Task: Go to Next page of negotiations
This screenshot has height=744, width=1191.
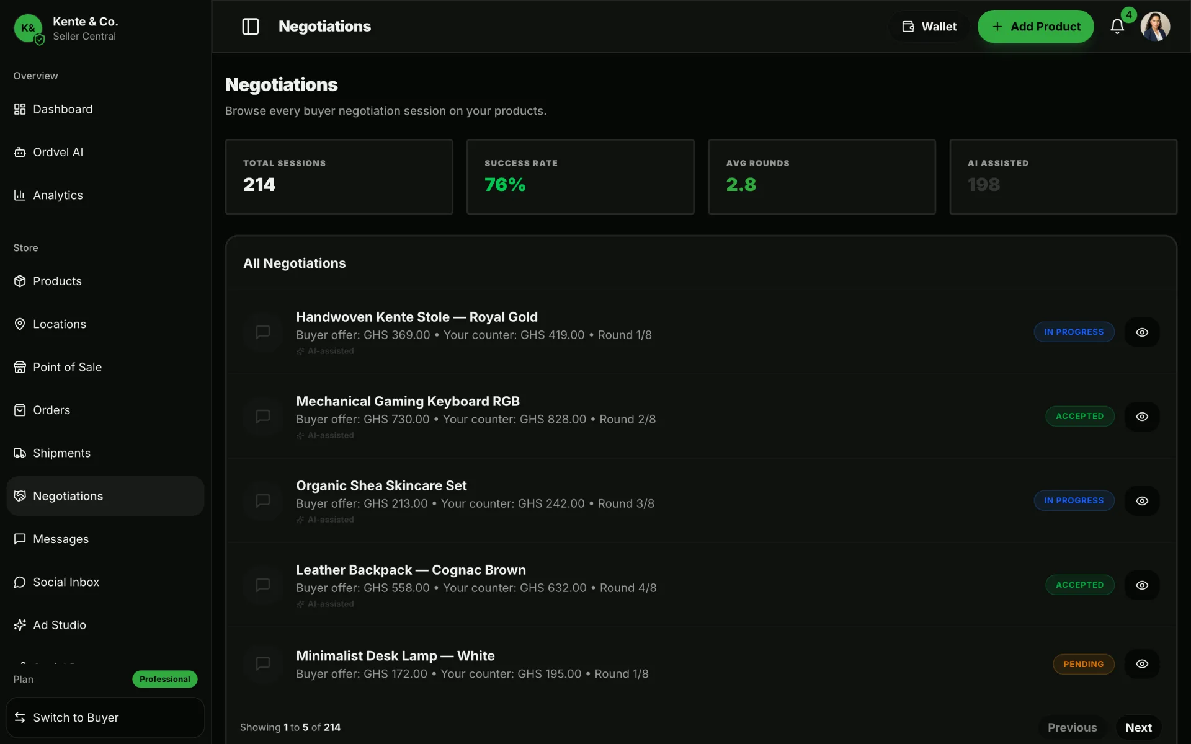Action: click(1138, 728)
